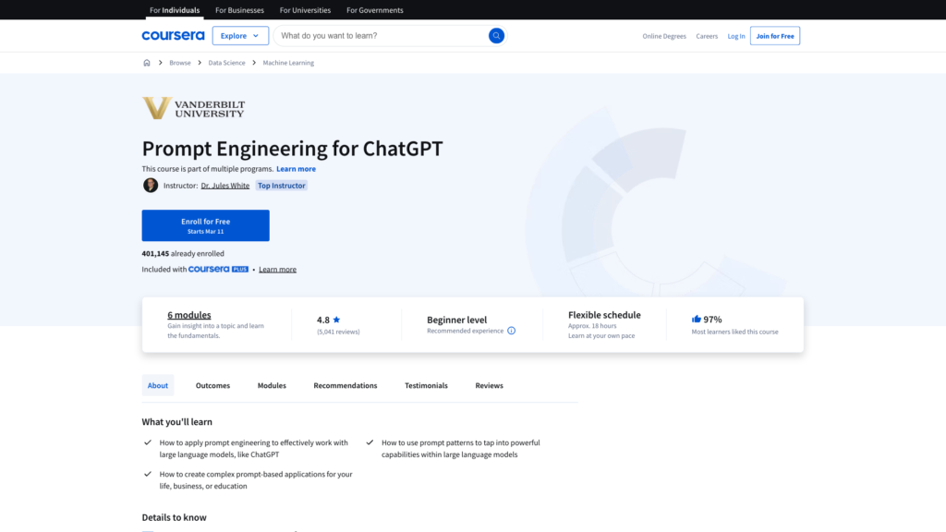Click the Log In link
Image resolution: width=946 pixels, height=532 pixels.
coord(735,36)
